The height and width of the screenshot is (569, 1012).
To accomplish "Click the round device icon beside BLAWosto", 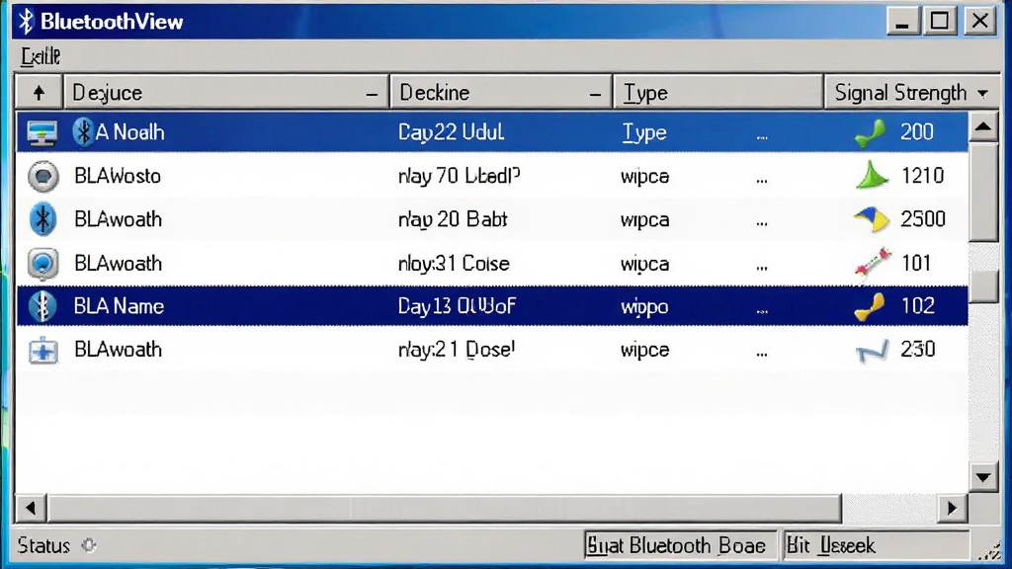I will tap(43, 176).
